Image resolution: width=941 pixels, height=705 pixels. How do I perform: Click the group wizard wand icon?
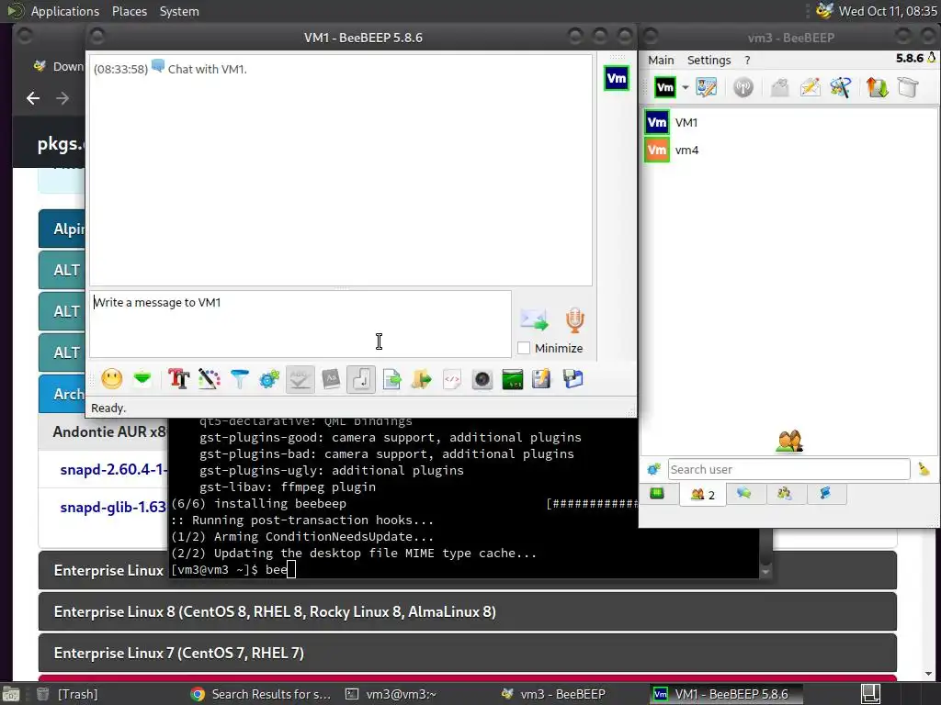(840, 87)
